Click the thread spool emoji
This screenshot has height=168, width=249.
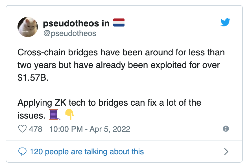pyautogui.click(x=54, y=115)
